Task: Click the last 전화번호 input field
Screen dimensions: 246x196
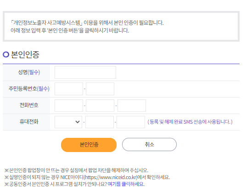Action: [x=132, y=105]
